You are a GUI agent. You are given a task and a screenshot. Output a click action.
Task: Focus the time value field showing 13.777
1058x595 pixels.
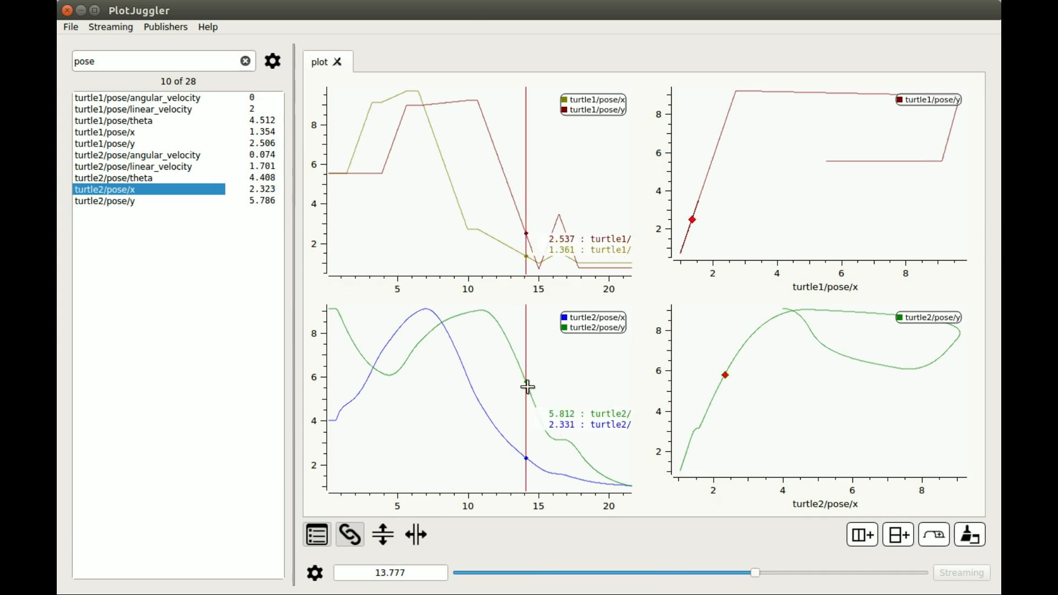(390, 572)
